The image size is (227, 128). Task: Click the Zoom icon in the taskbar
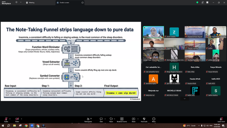[x=32, y=126]
